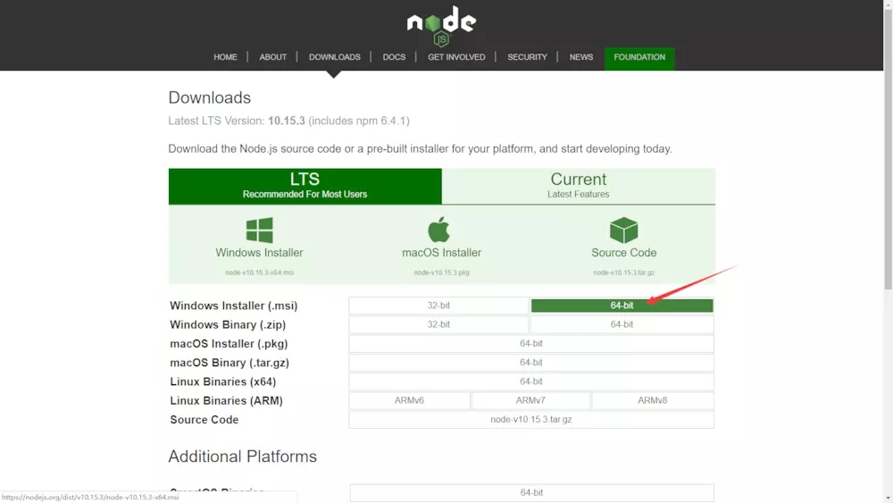Select the LTS tab
This screenshot has width=893, height=503.
tap(305, 186)
